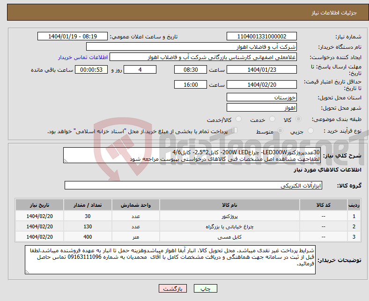Click the بازگشت (back) button
The width and height of the screenshot is (369, 301).
(172, 288)
